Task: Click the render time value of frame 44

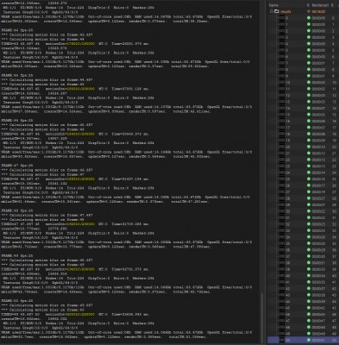Action: click(318, 301)
